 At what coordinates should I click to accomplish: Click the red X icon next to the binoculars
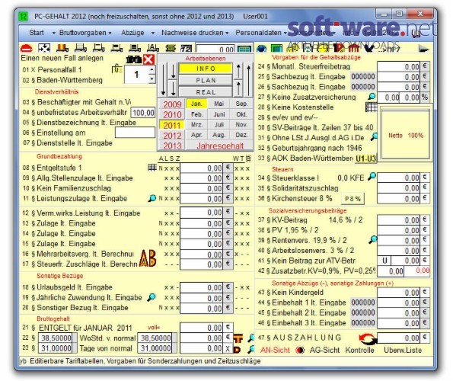148,59
